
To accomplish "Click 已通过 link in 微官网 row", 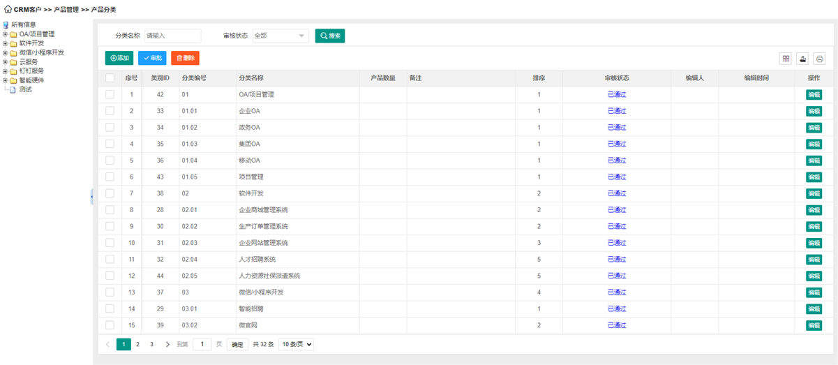I will [617, 325].
